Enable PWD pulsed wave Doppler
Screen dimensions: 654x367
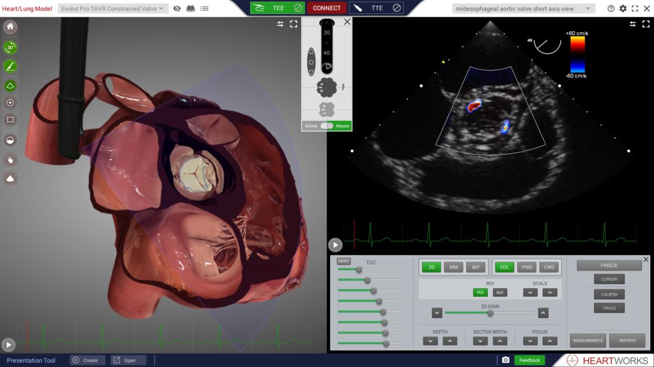tap(527, 267)
